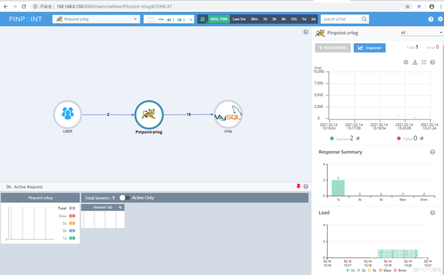Select the 1h time range
444x275 pixels.
265,19
